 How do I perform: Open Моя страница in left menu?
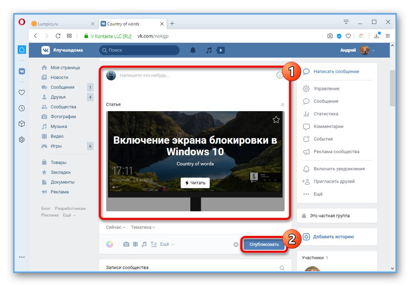click(x=65, y=68)
